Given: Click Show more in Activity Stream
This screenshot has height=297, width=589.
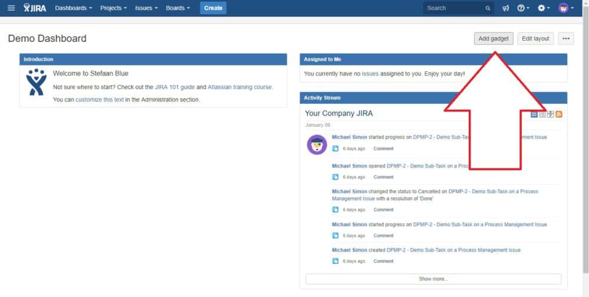Looking at the screenshot, I should tap(433, 279).
